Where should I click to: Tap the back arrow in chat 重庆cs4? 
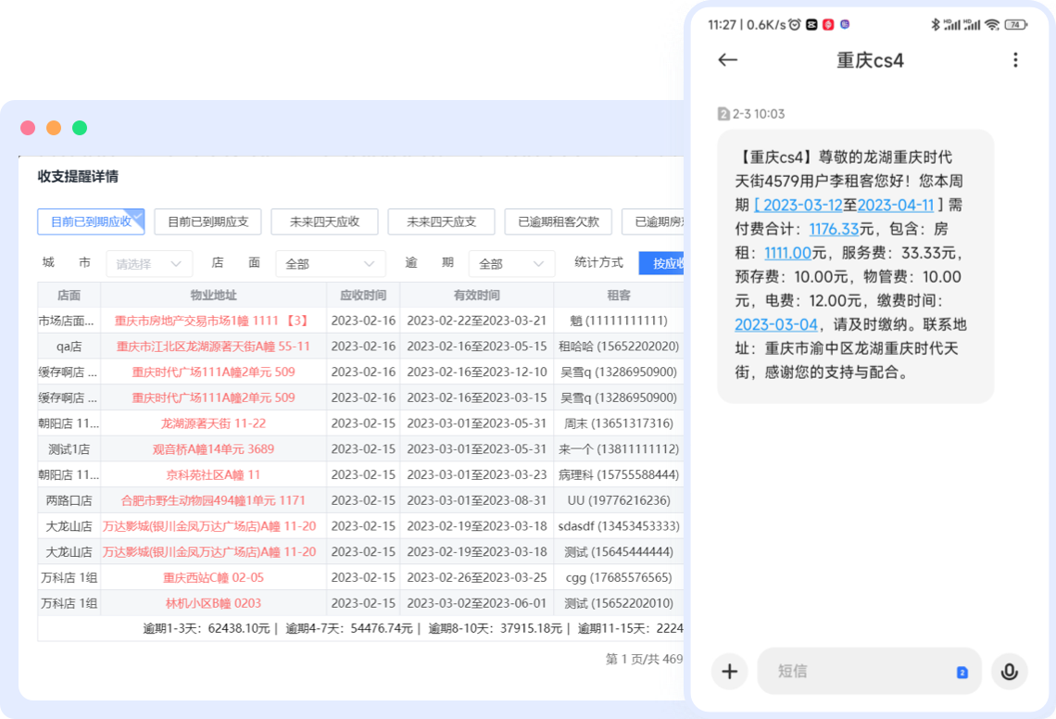[x=728, y=60]
